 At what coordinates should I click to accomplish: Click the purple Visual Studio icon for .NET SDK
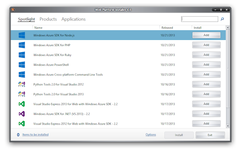coord(22,114)
